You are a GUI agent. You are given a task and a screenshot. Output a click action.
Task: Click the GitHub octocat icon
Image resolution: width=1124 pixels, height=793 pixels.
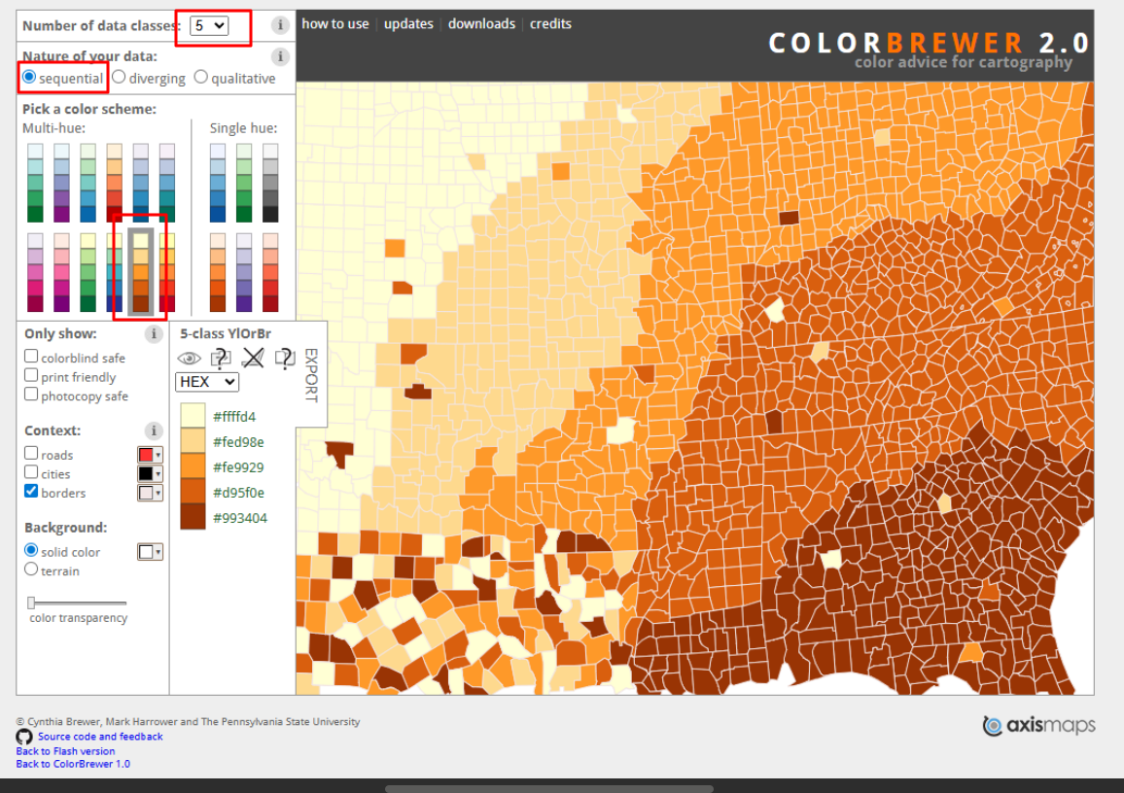pos(24,737)
